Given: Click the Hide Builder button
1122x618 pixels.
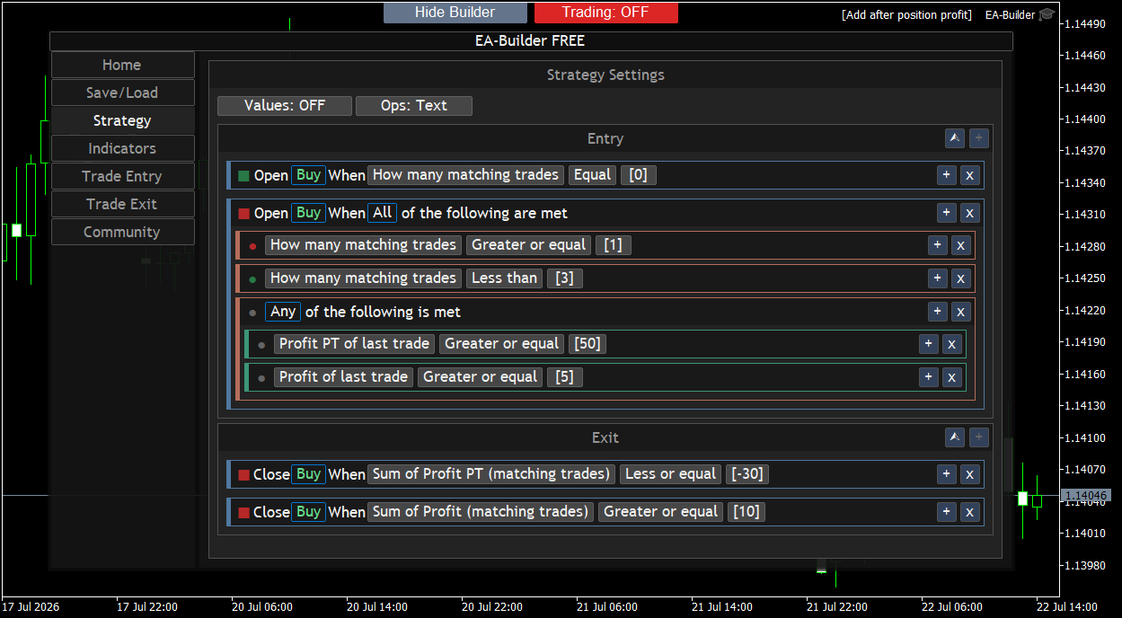Looking at the screenshot, I should point(455,13).
